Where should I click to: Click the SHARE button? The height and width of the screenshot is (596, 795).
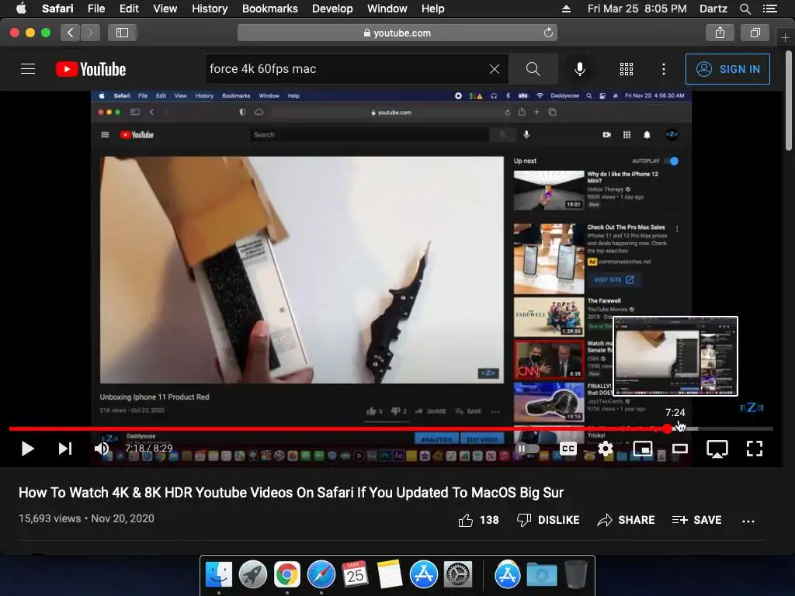coord(627,520)
